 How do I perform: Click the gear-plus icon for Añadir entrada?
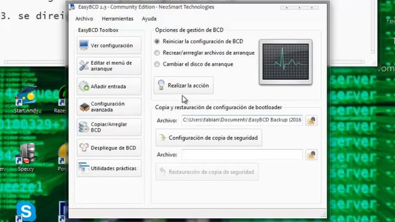click(x=84, y=86)
